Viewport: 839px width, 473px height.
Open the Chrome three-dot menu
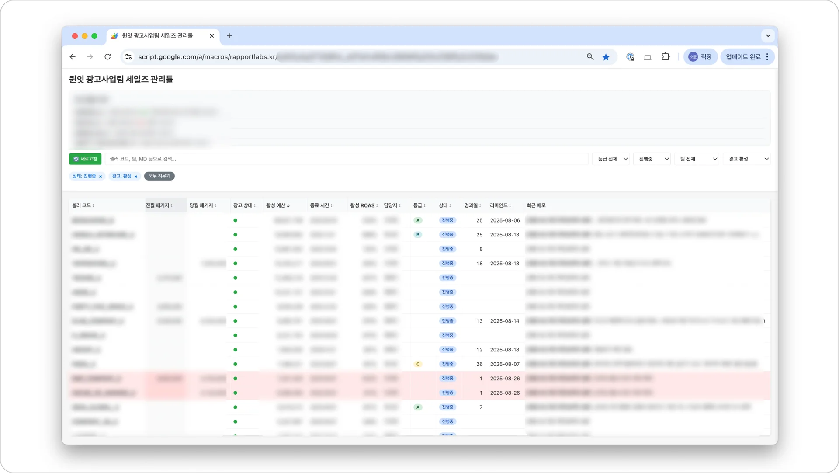767,57
